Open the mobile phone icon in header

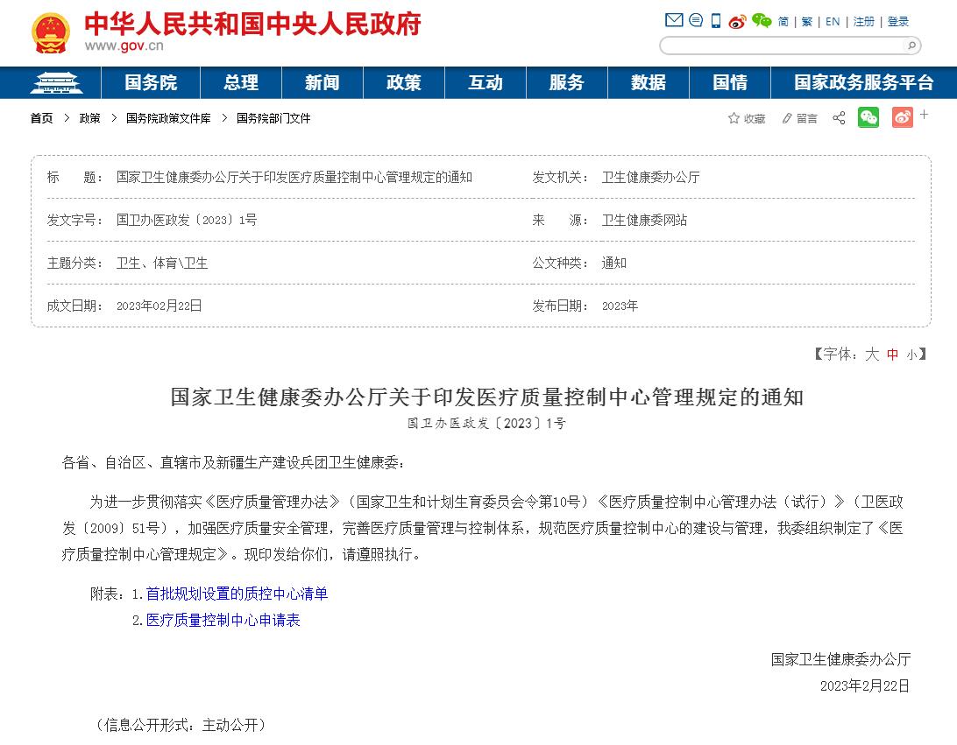716,21
